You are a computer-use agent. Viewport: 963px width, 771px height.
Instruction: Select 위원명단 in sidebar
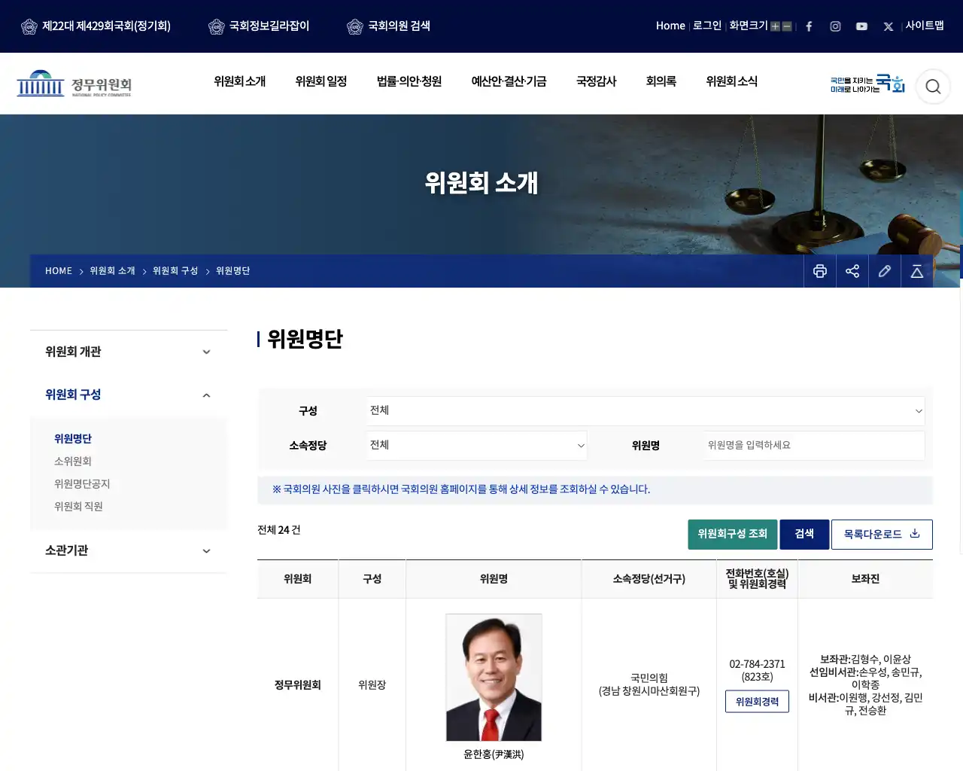pyautogui.click(x=73, y=439)
